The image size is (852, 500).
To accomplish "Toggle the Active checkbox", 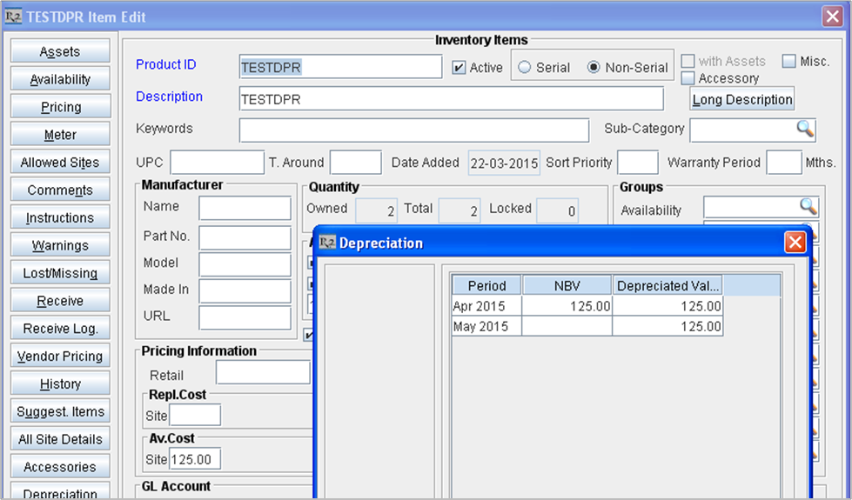I will (459, 68).
